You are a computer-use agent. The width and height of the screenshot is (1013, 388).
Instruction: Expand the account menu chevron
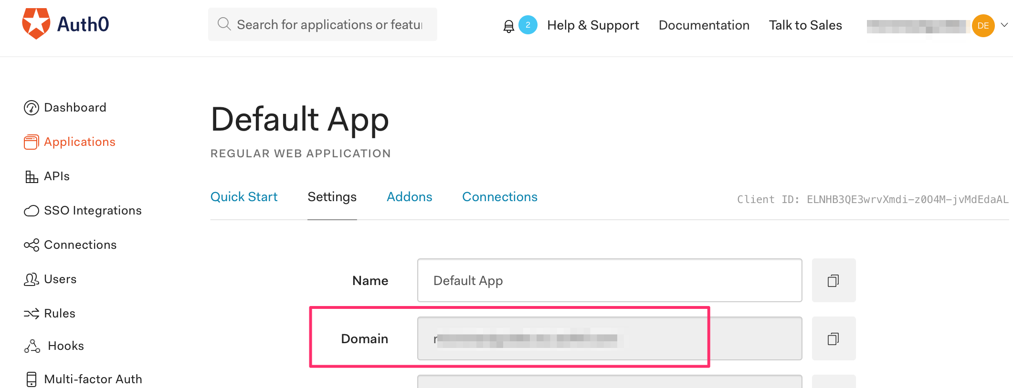(1004, 25)
